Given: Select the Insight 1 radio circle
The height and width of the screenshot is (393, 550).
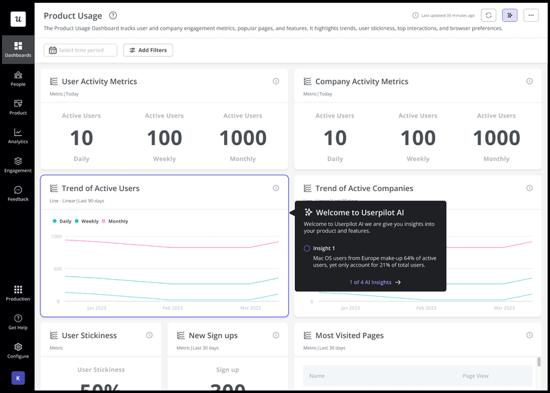Looking at the screenshot, I should pos(307,248).
